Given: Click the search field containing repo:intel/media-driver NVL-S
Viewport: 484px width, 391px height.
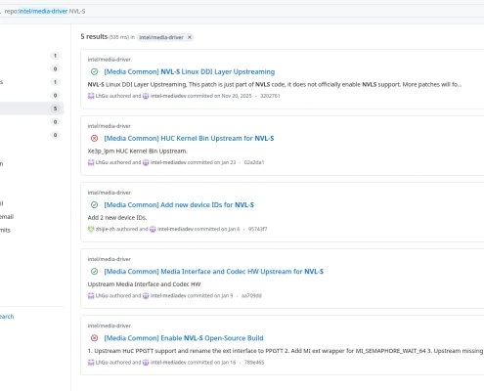Looking at the screenshot, I should (242, 11).
